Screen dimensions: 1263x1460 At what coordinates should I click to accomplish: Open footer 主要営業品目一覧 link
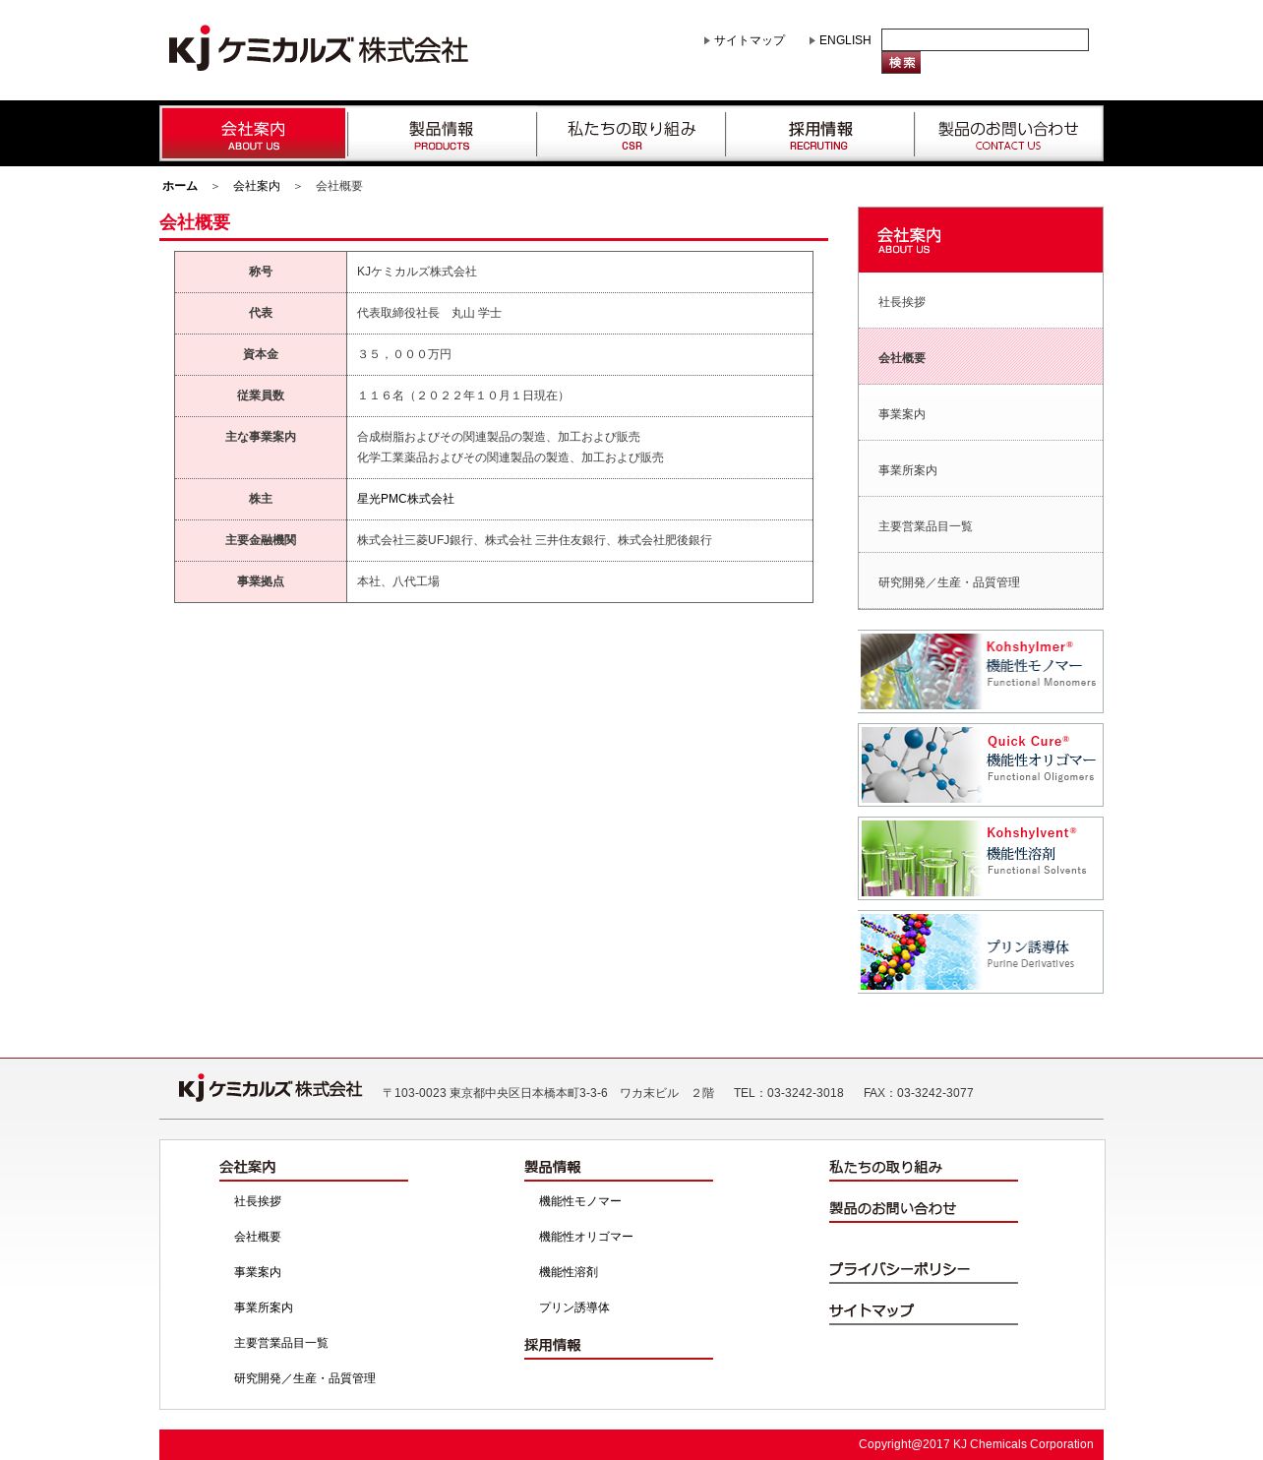[x=281, y=1343]
